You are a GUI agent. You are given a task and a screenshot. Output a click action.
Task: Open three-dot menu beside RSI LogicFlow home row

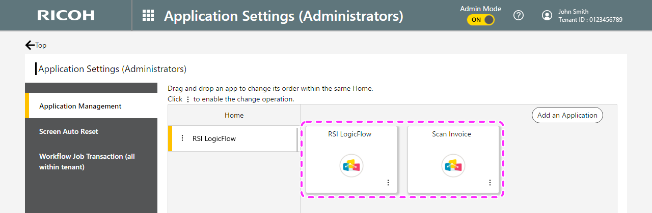coord(182,138)
